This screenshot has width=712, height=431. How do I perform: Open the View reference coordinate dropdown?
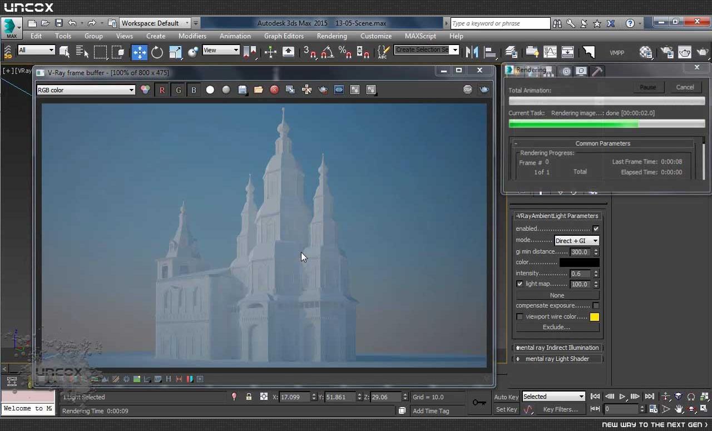tap(220, 50)
